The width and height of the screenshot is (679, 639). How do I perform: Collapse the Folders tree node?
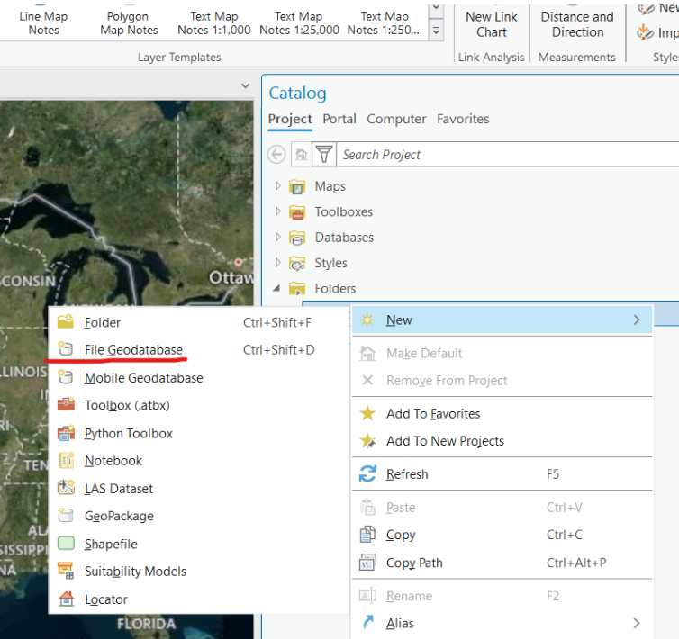(276, 288)
